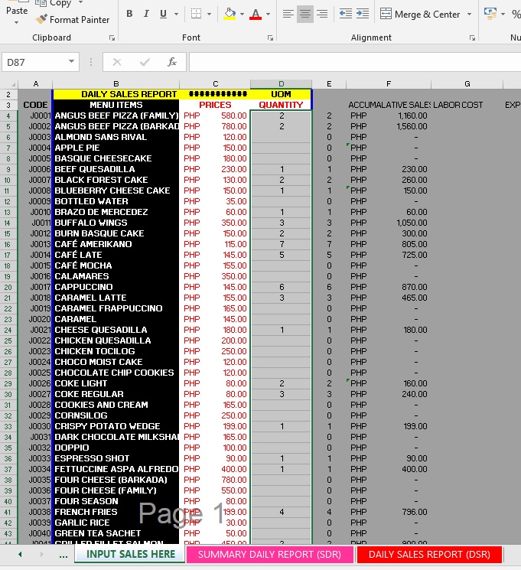Select column B header
Screen dimensions: 521x570
116,84
